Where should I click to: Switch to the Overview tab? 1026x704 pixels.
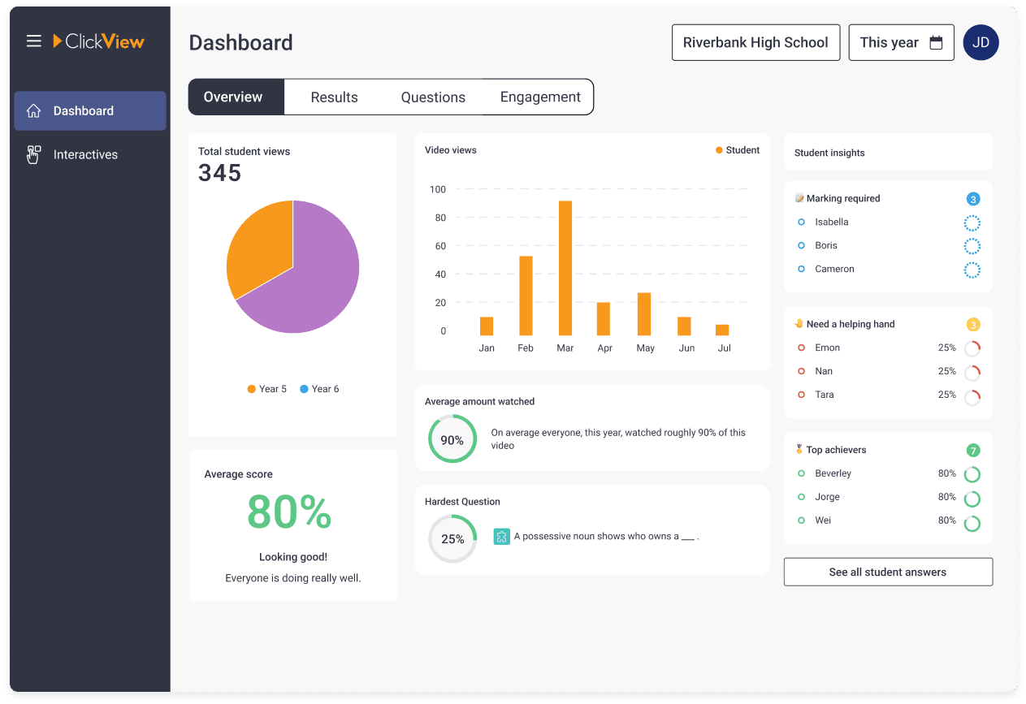(x=236, y=97)
